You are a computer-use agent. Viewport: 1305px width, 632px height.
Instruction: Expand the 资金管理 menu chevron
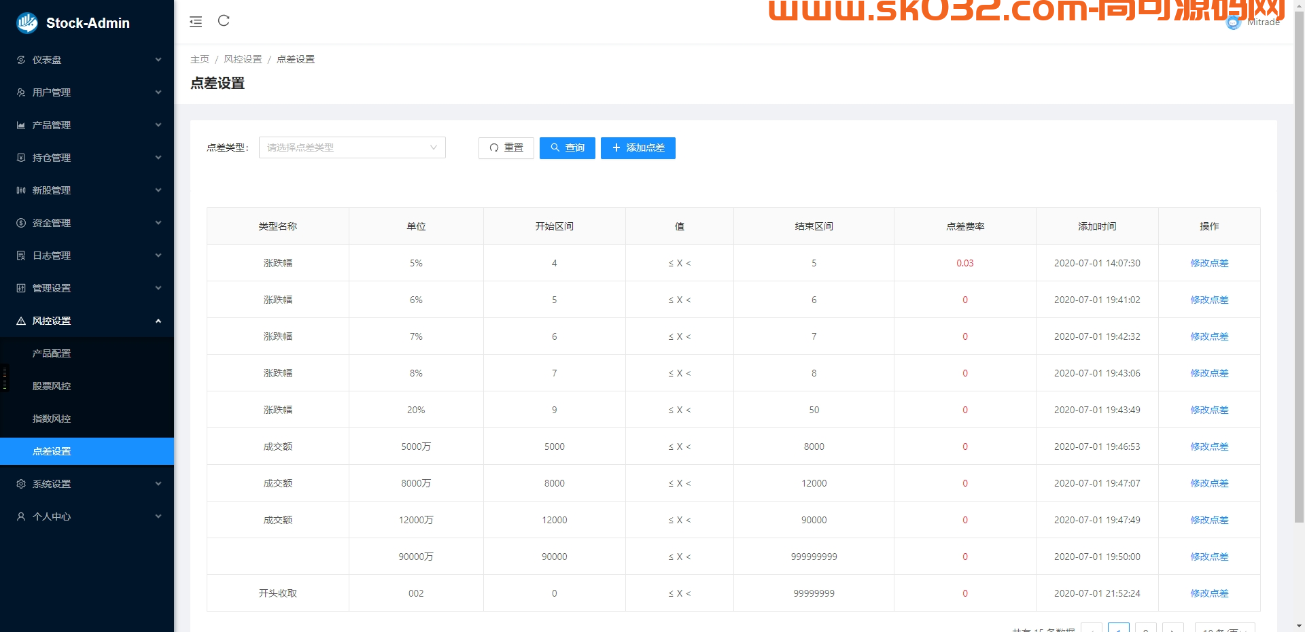[x=158, y=223]
